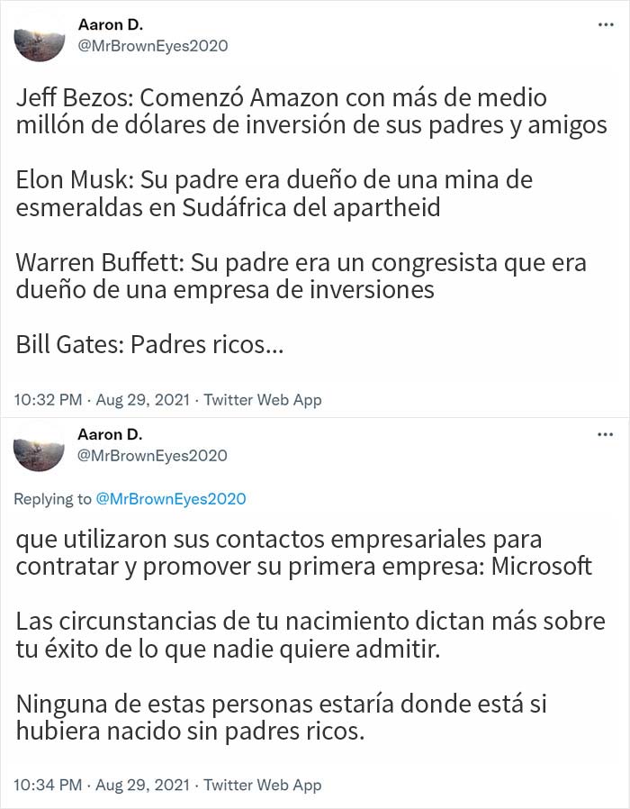This screenshot has width=630, height=809.
Task: Click the Jeff Bezos paragraph text
Action: (x=310, y=111)
